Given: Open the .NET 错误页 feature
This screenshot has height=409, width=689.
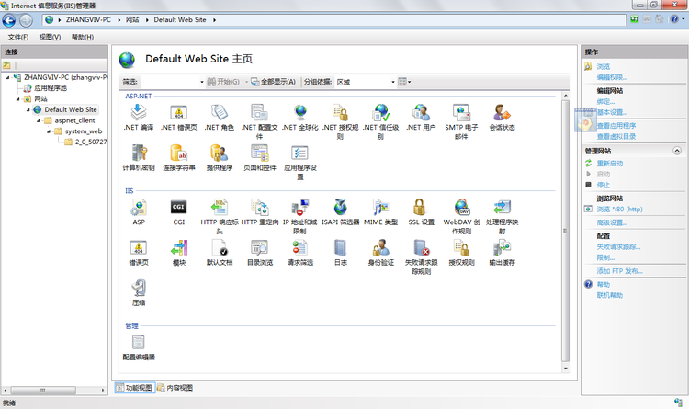Looking at the screenshot, I should click(x=179, y=112).
